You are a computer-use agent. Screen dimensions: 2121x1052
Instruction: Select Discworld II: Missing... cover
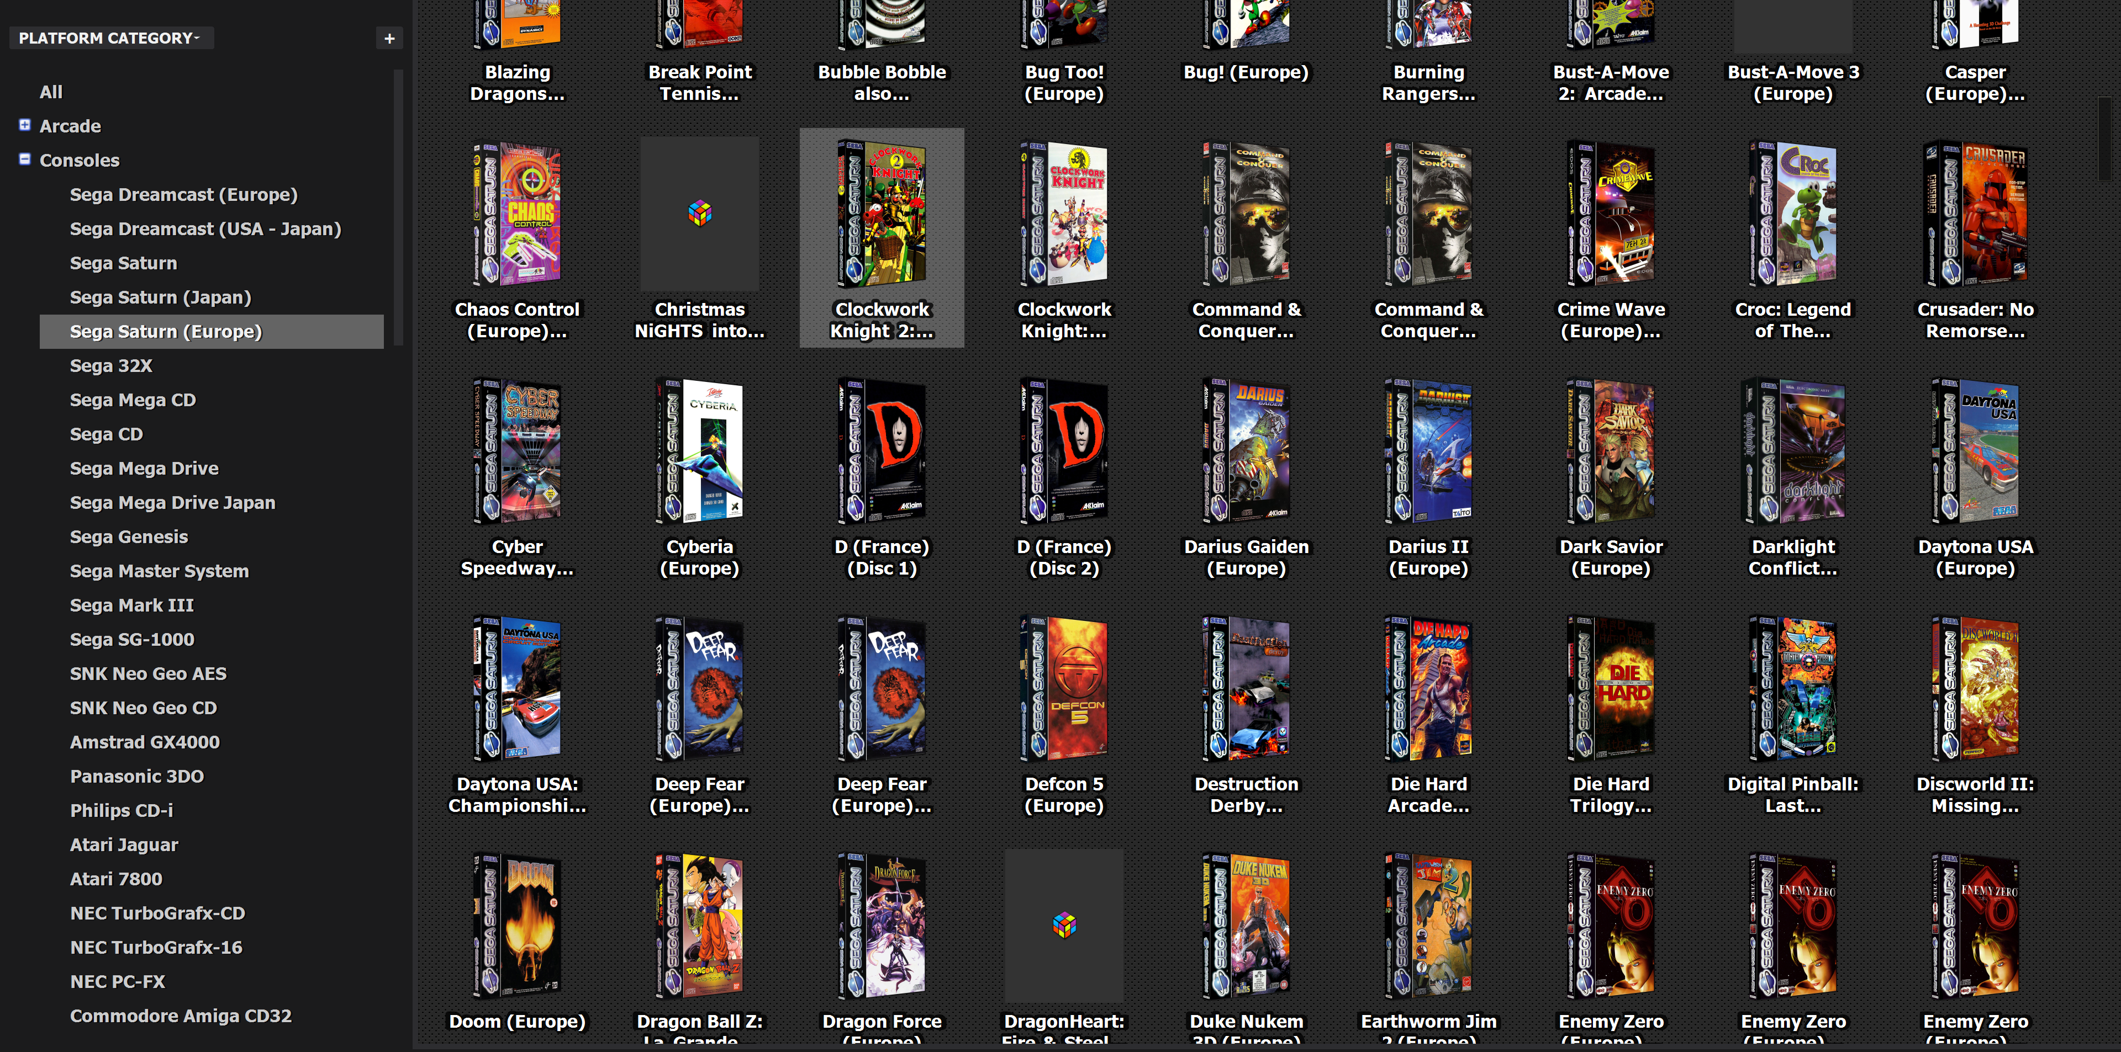[1975, 688]
